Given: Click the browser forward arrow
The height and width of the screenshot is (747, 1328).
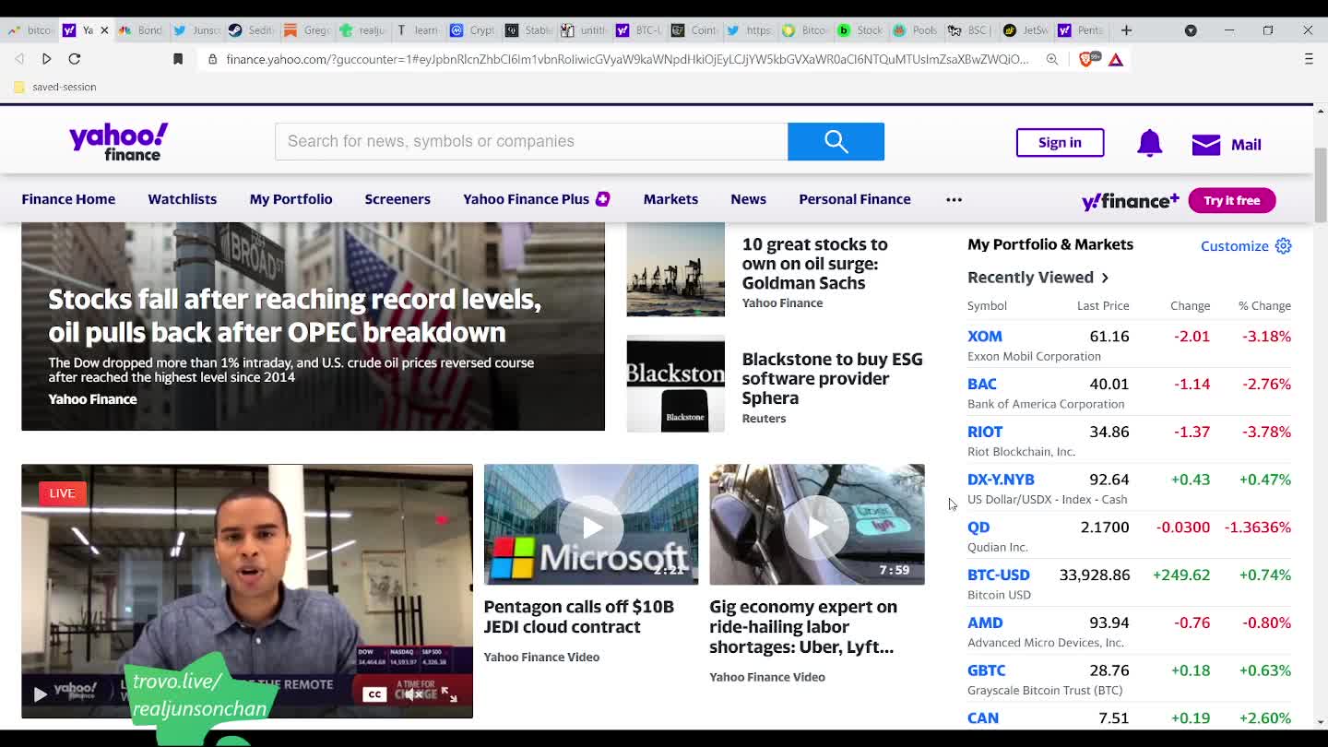Looking at the screenshot, I should pos(47,59).
